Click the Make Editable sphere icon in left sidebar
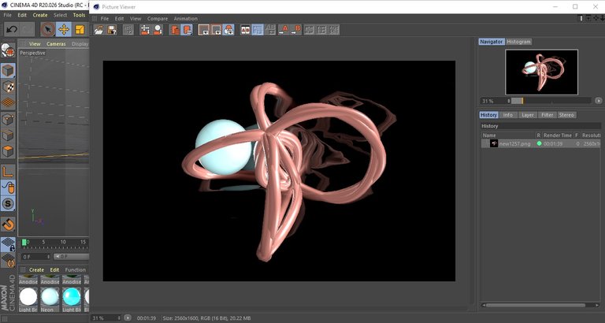This screenshot has width=605, height=323. click(x=8, y=50)
